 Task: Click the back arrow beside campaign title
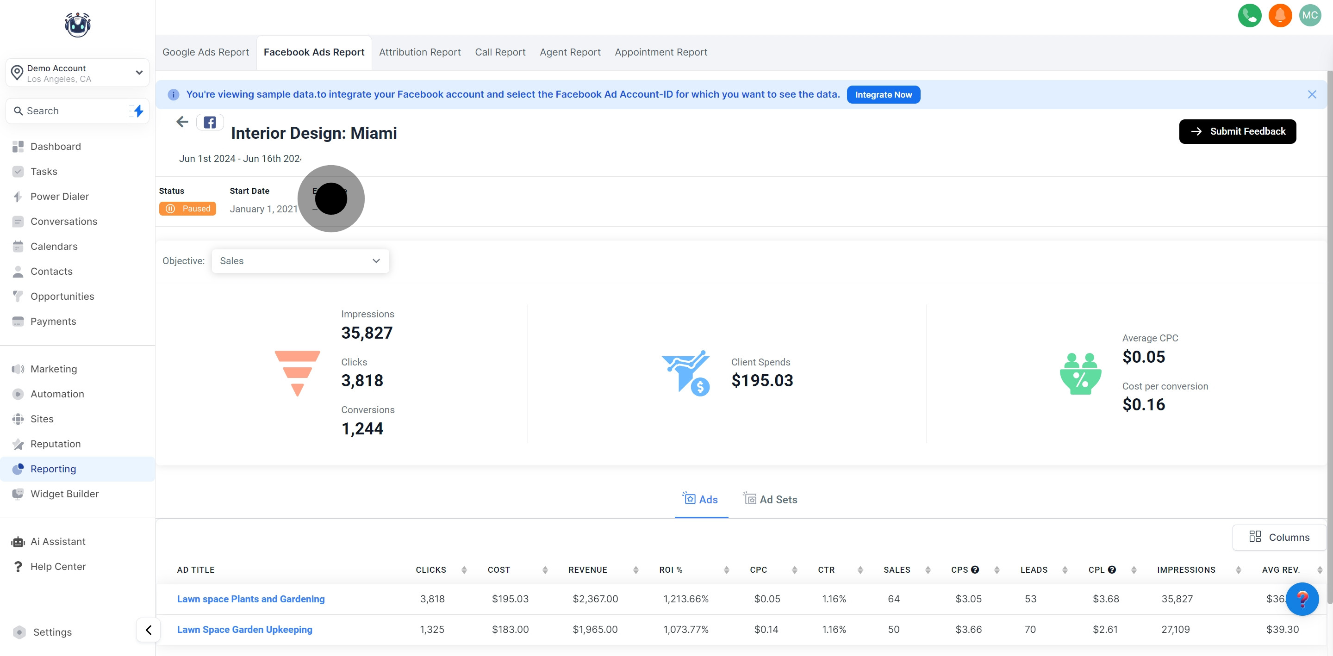[182, 122]
